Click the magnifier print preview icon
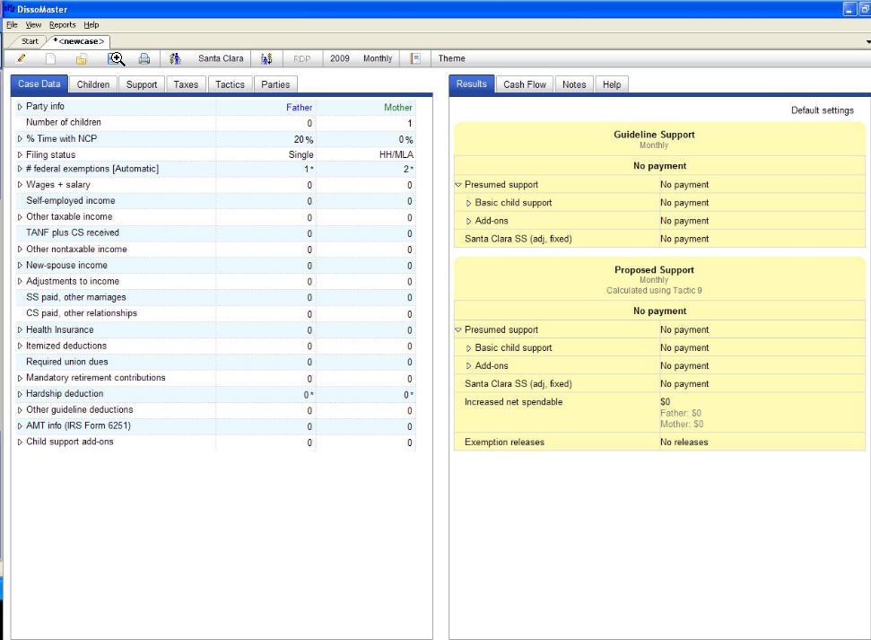This screenshot has height=640, width=871. (116, 58)
